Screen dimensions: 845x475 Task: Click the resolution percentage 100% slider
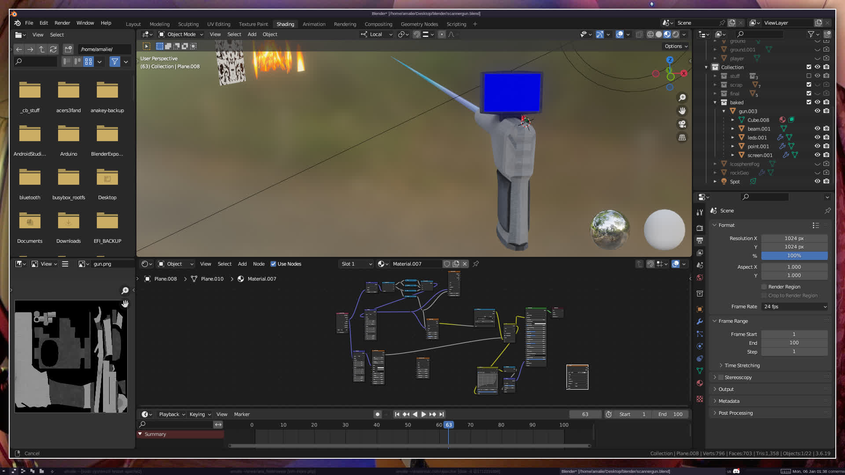(x=794, y=256)
